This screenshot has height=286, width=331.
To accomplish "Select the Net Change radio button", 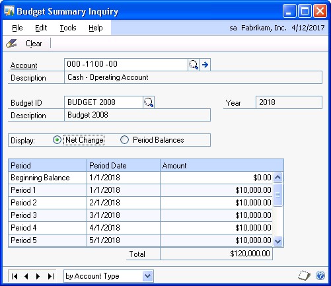I will coord(57,140).
